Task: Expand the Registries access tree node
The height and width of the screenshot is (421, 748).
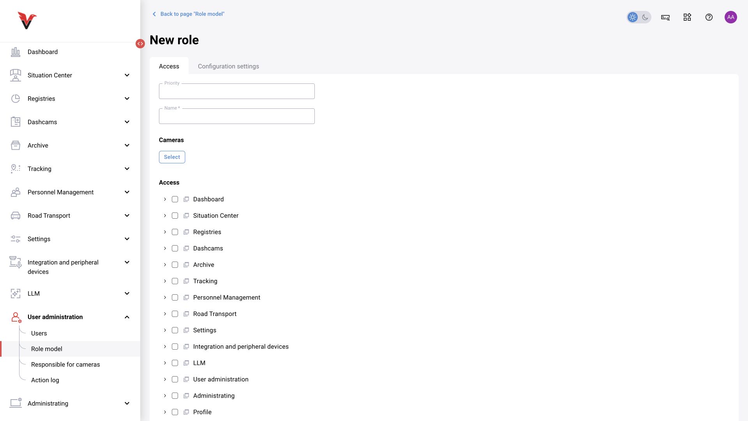Action: (165, 232)
